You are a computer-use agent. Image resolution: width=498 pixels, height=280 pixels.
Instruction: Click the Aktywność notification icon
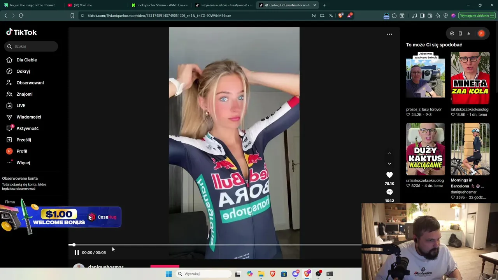pos(10,128)
